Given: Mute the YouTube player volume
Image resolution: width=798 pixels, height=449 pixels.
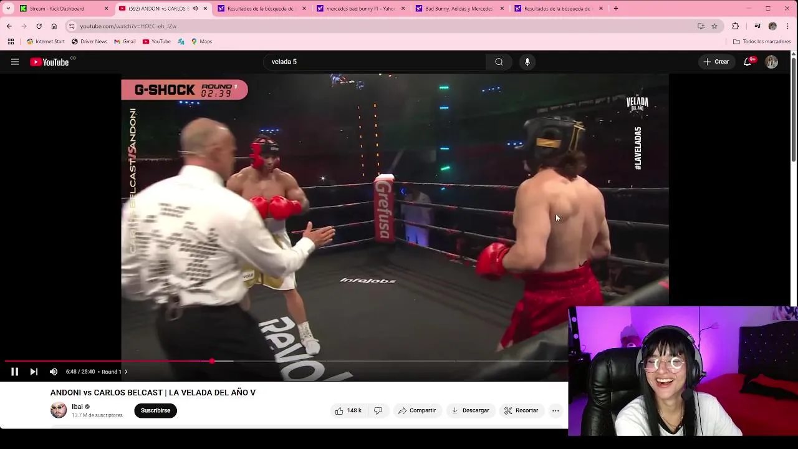Looking at the screenshot, I should (x=54, y=372).
